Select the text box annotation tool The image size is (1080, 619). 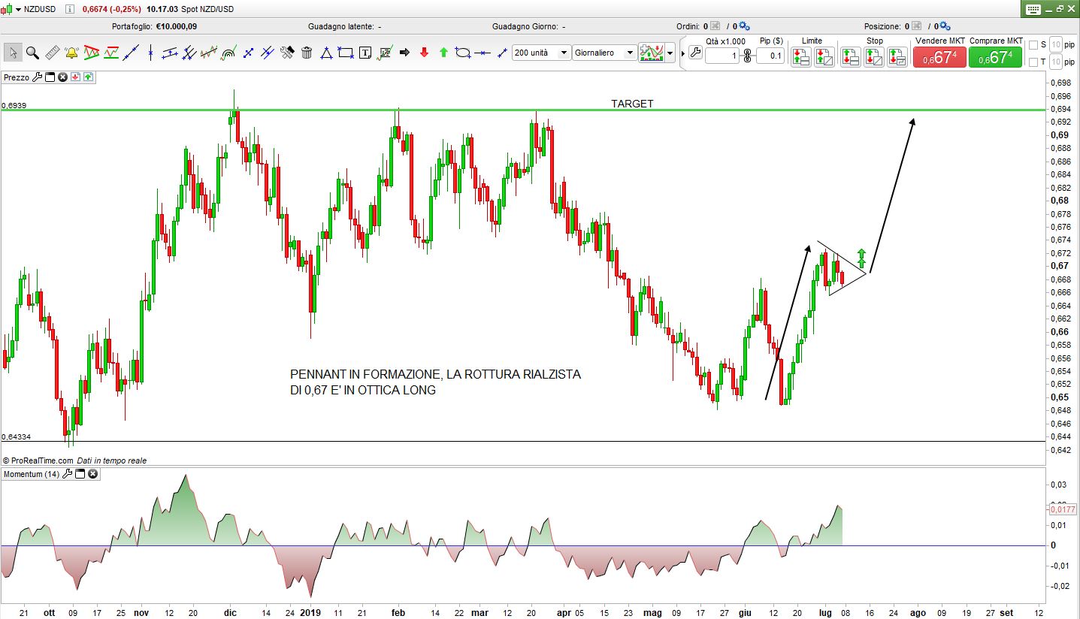[x=365, y=53]
